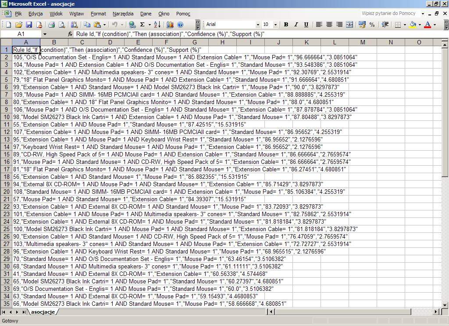Open the Research binoculars tool
The width and height of the screenshot is (449, 326).
tap(74, 25)
